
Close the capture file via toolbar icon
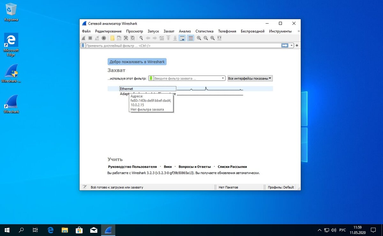tap(126, 38)
